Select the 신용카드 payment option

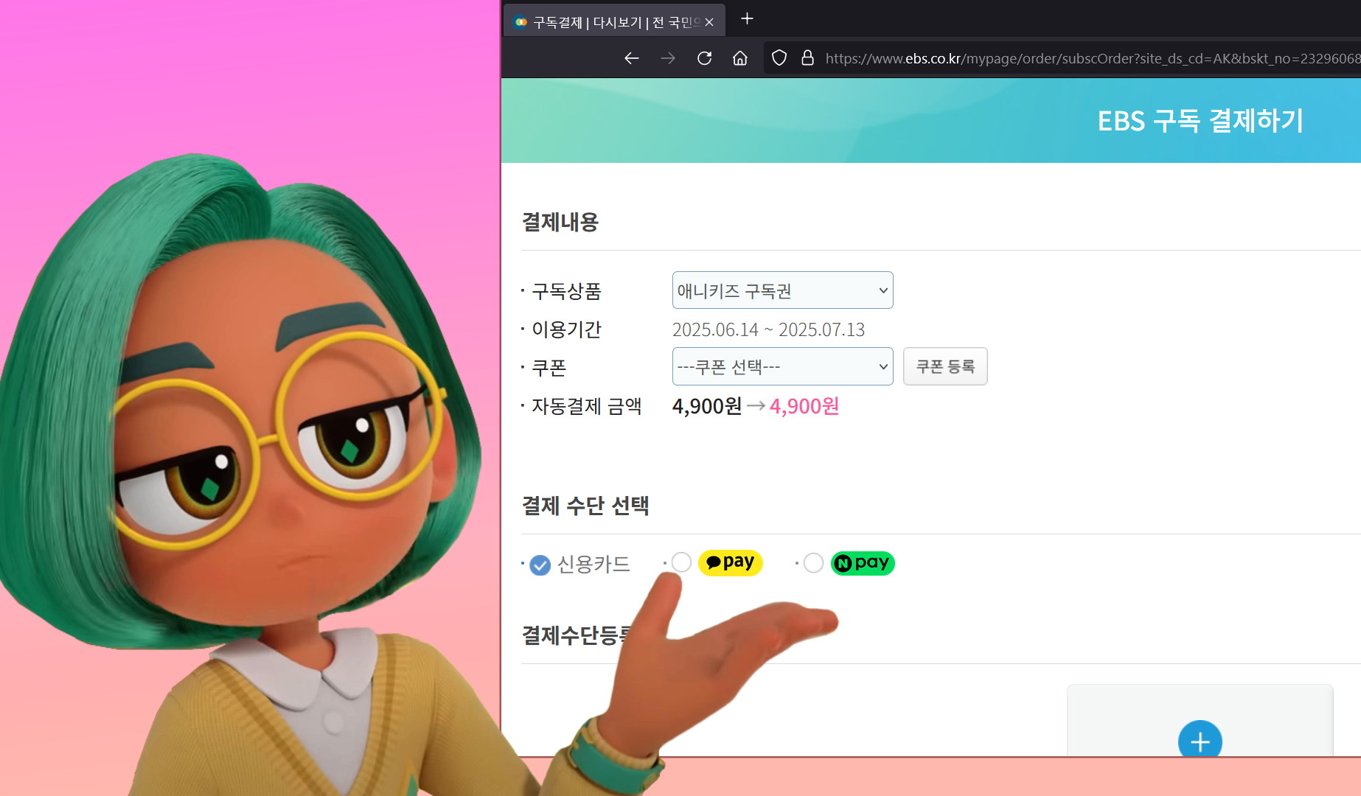540,565
